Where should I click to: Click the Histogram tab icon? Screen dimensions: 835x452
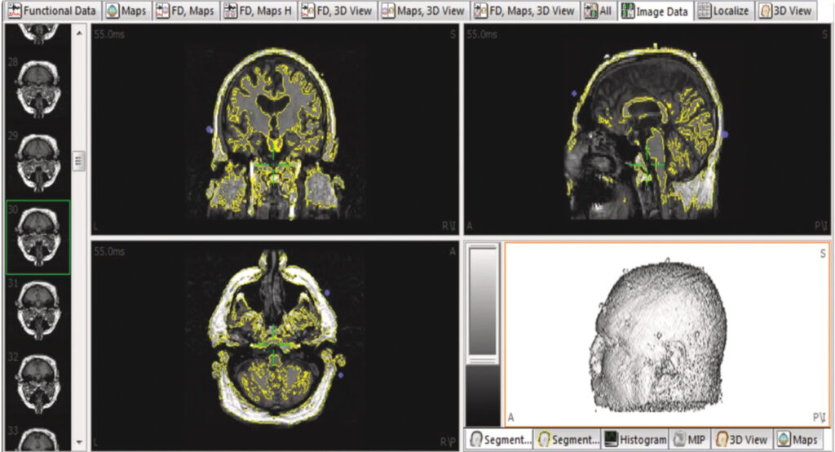(x=612, y=440)
